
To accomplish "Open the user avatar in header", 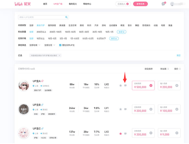I will 172,4.
